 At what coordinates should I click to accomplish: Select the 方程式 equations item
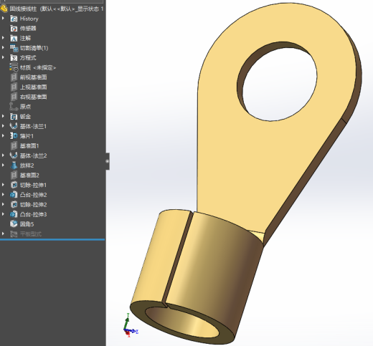pos(23,58)
